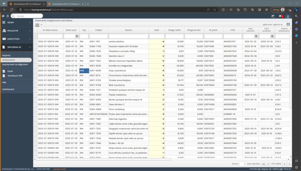Screen dimensions: 301x171
Task: Click the home icon in the top bar
Action: point(3,16)
